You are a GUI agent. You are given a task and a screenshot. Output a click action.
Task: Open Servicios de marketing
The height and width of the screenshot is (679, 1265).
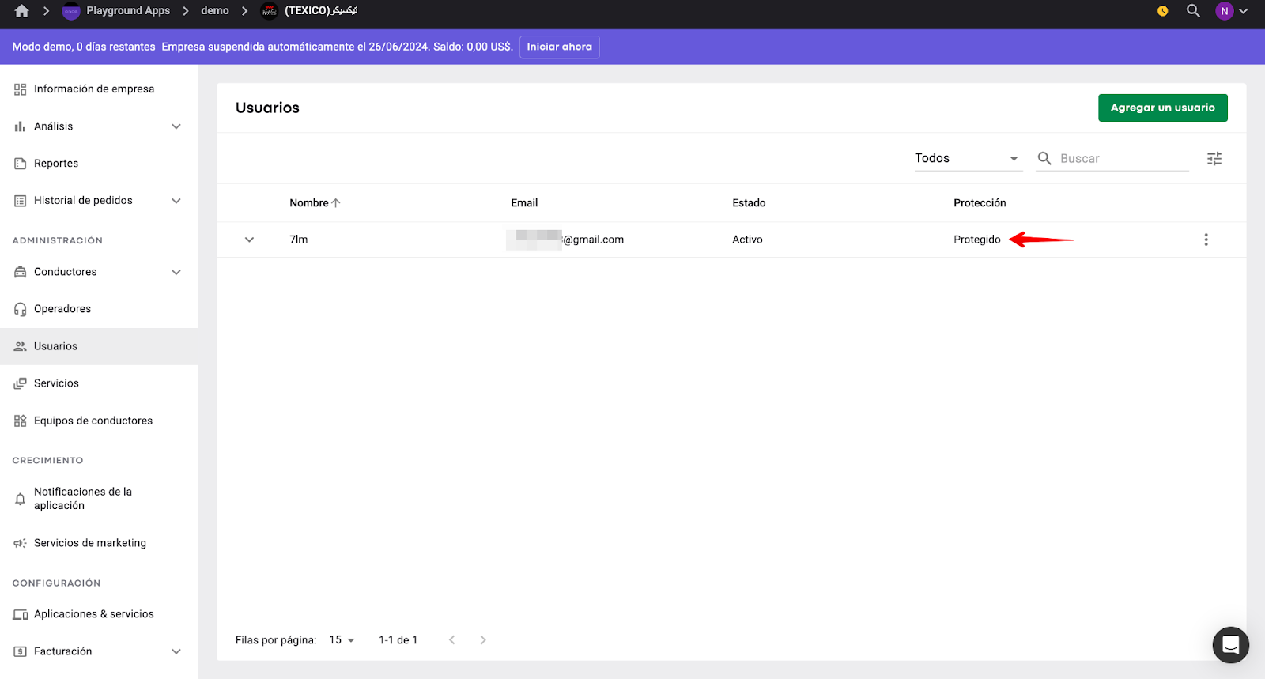(x=99, y=543)
